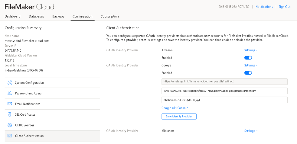297x144 pixels.
Task: Click the Sign Out link
Action: (x=284, y=7)
